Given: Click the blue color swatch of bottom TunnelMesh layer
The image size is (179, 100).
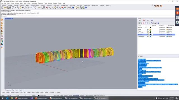Looking at the screenshot, I should click(x=150, y=36).
